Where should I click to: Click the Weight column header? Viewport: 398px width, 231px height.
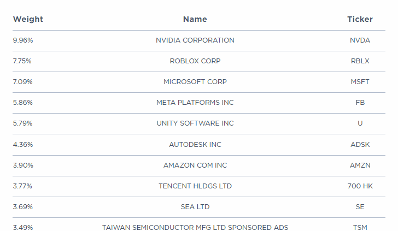(x=28, y=19)
